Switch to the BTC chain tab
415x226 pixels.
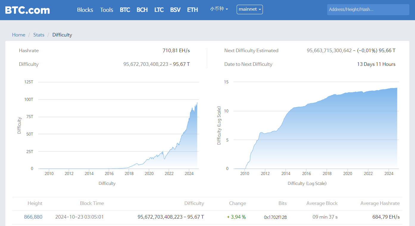[x=125, y=9]
